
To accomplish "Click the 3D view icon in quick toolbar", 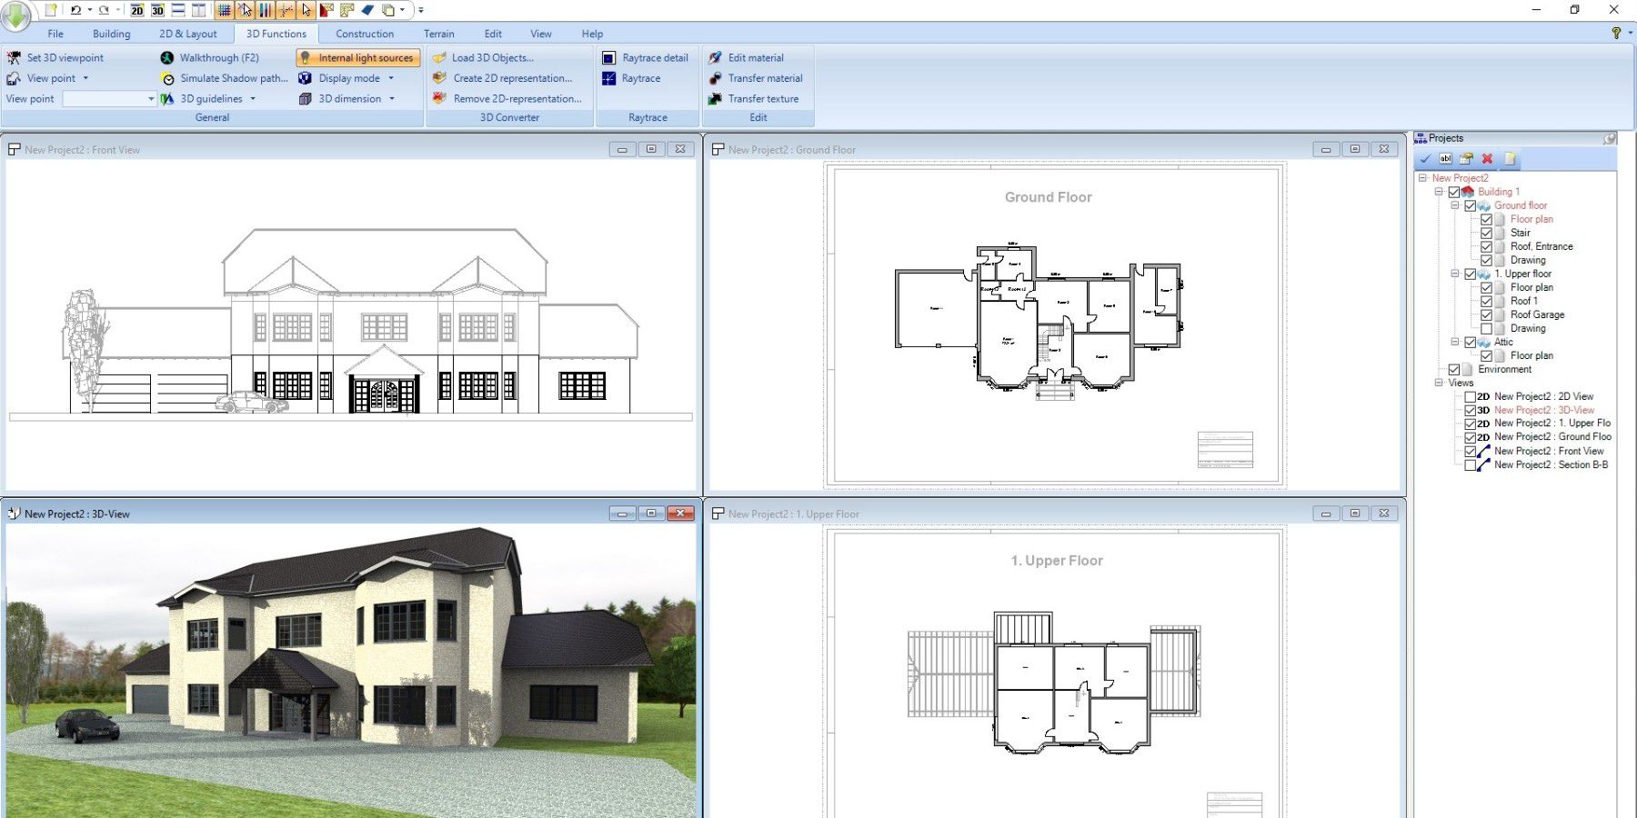I will tap(157, 10).
